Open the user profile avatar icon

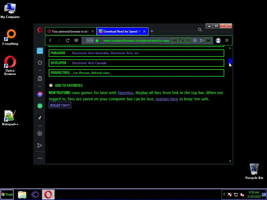click(x=218, y=40)
